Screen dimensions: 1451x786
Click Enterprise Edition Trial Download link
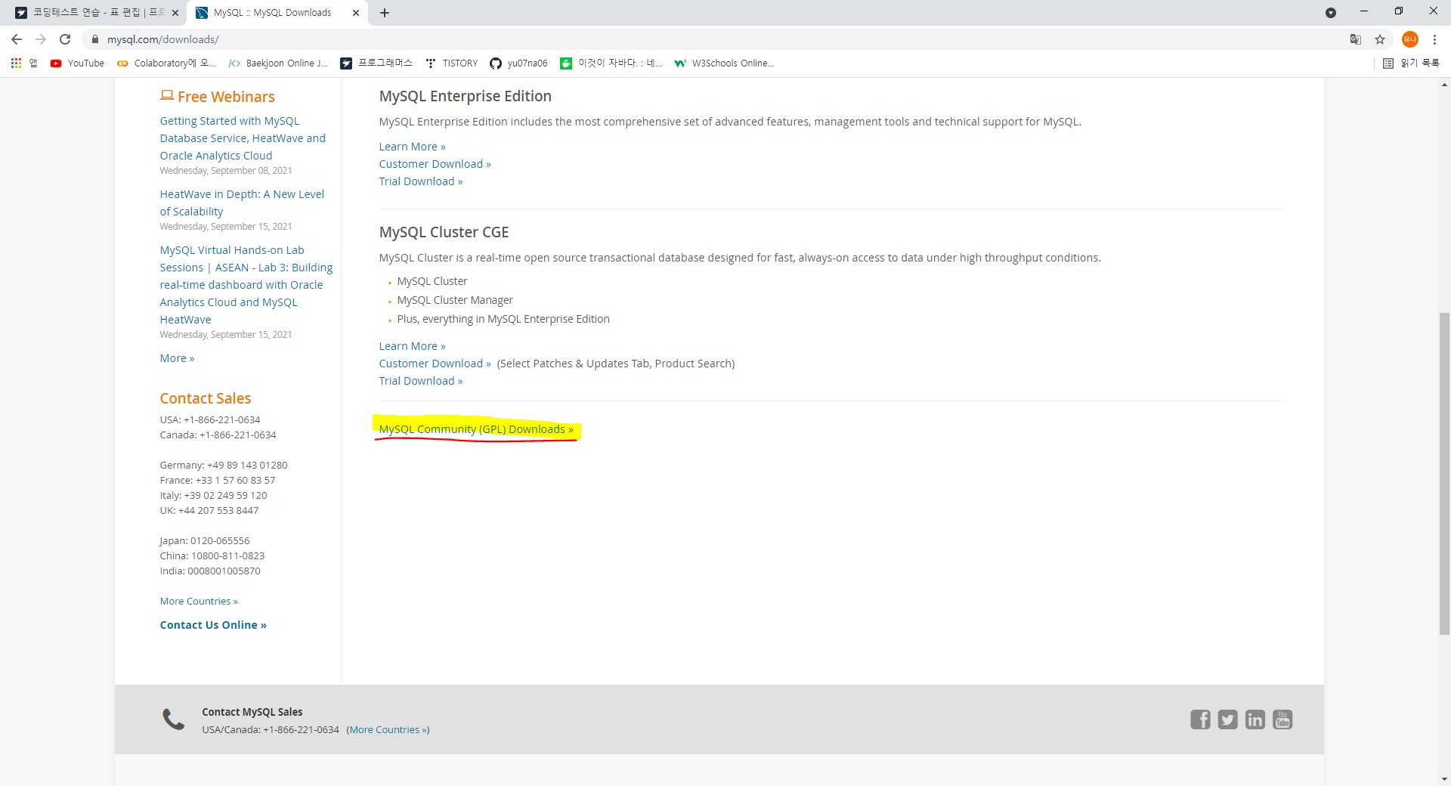tap(420, 181)
